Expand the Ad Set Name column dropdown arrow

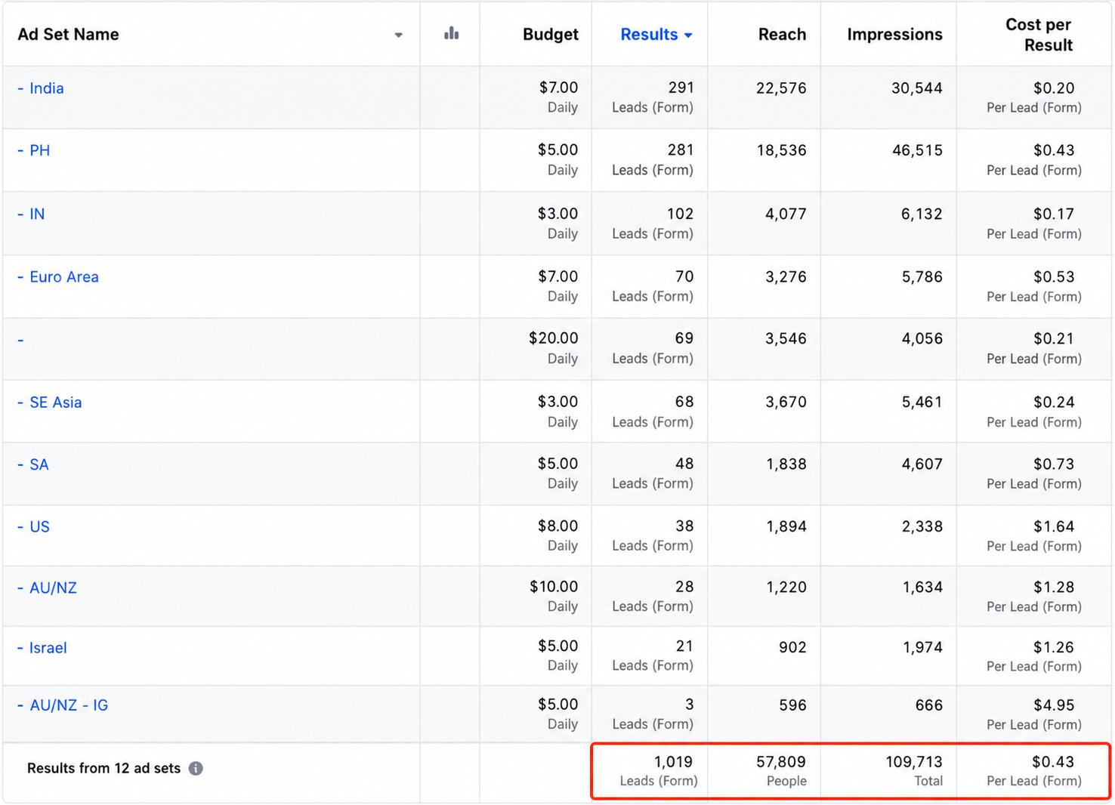398,35
